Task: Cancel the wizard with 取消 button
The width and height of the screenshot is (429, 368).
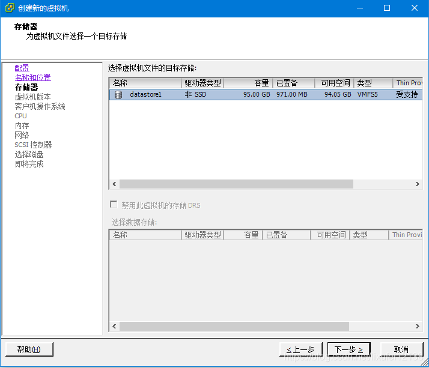Action: tap(401, 349)
